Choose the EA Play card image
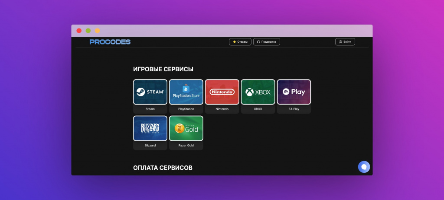Viewport: 444px width, 200px height. click(294, 92)
